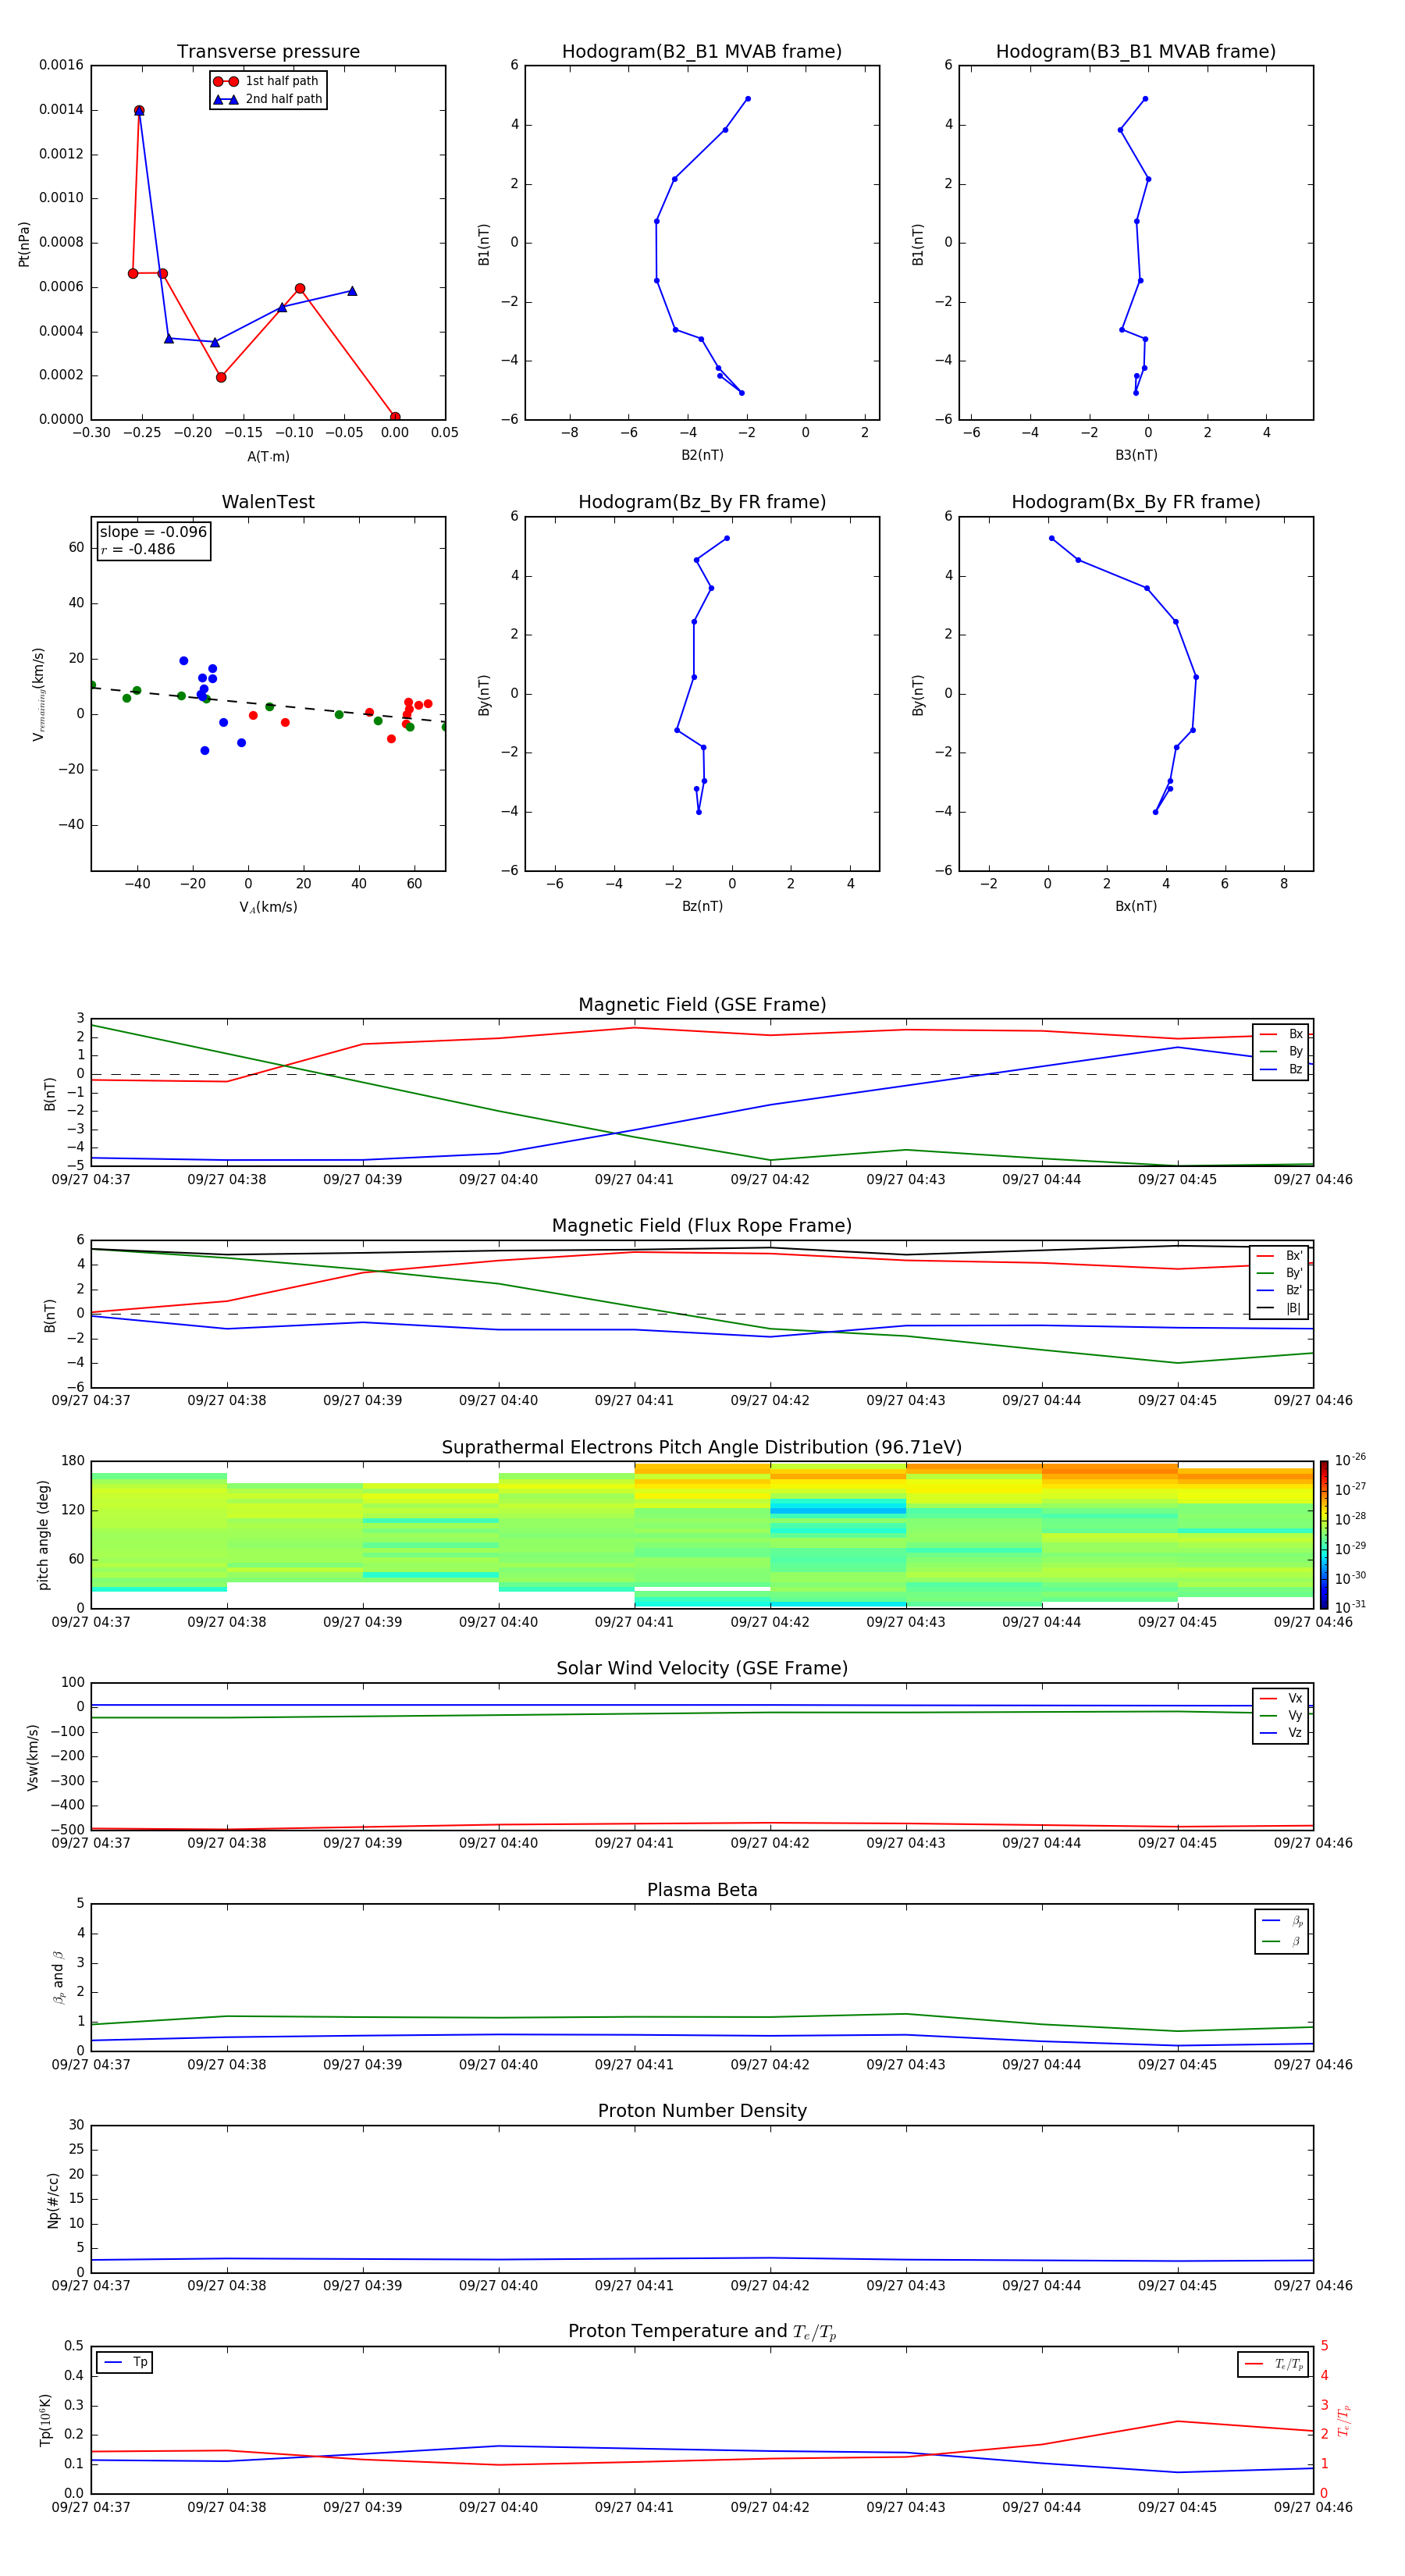Click the 'Transverse pressure' plot title
This screenshot has height=2576, width=1405.
click(268, 52)
